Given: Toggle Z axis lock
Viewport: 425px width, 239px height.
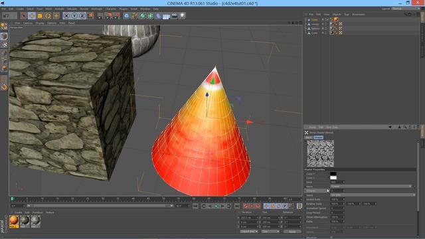Looking at the screenshot, I should (x=82, y=16).
